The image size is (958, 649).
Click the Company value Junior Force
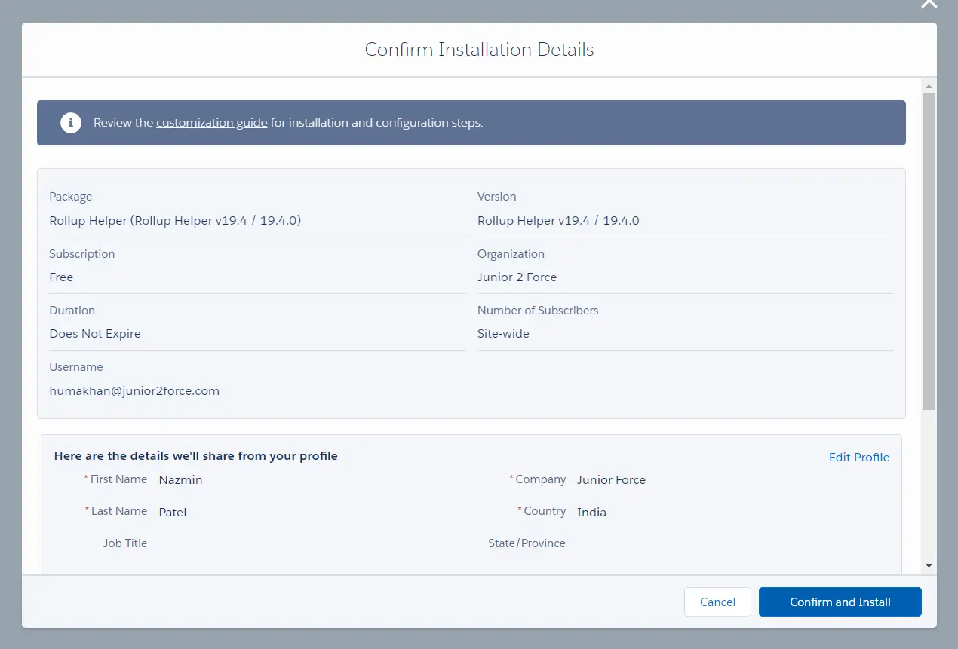pos(611,480)
